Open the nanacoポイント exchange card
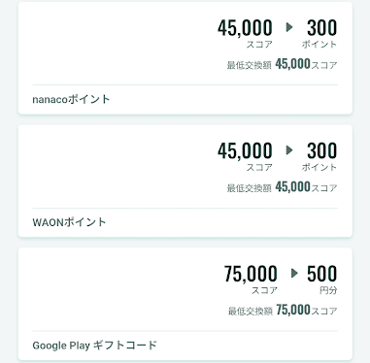Image resolution: width=370 pixels, height=363 pixels. (185, 58)
